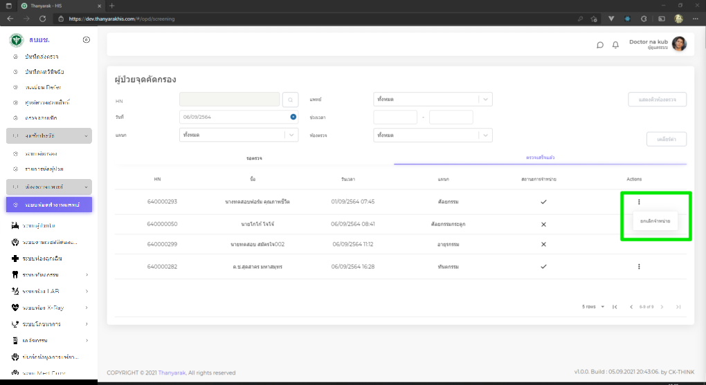706x385 pixels.
Task: Click the sidebar collapse circle icon
Action: pyautogui.click(x=86, y=40)
